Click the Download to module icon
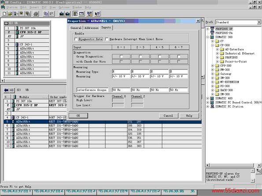The width and height of the screenshot is (262, 196). [62, 14]
